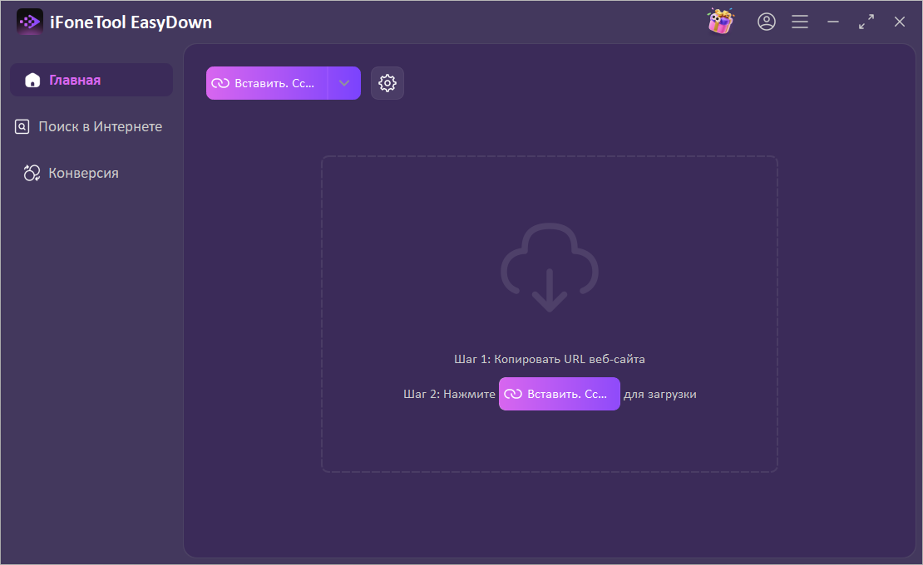
Task: Select the home icon next to Главная
Action: click(x=32, y=79)
